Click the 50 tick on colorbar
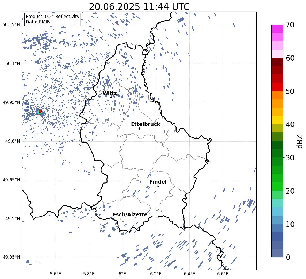Screen dimensions: 306x279 pyautogui.click(x=290, y=91)
